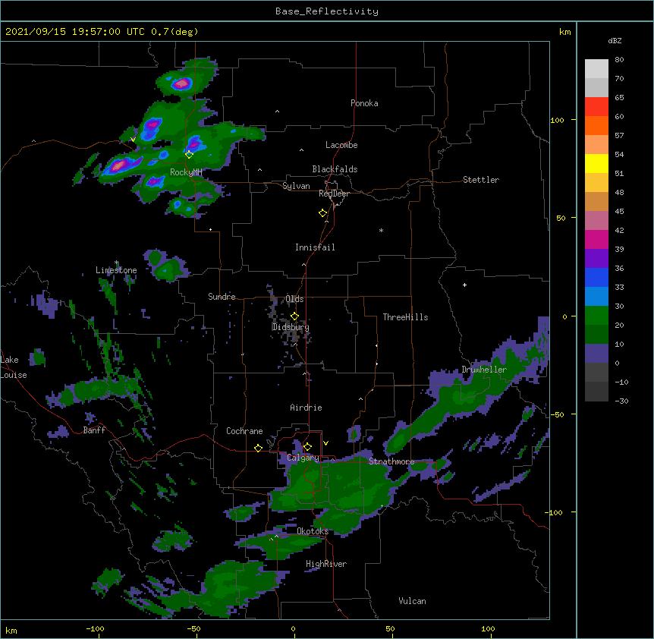The image size is (654, 639).
Task: Click the Drumheller city label
Action: click(x=484, y=370)
